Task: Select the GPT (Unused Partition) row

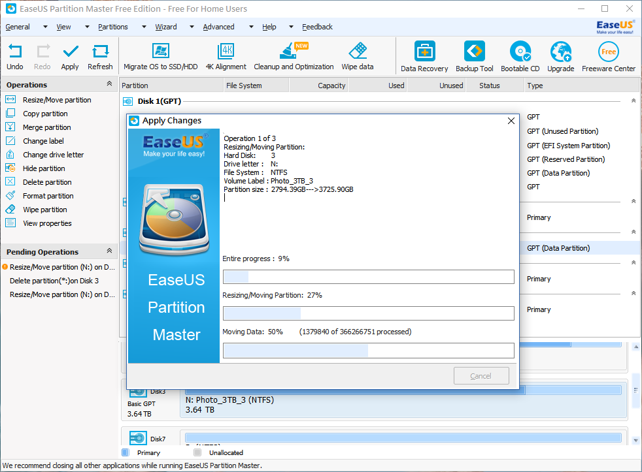Action: (x=563, y=131)
